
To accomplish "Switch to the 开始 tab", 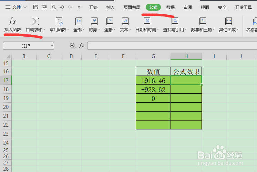I will coord(93,7).
